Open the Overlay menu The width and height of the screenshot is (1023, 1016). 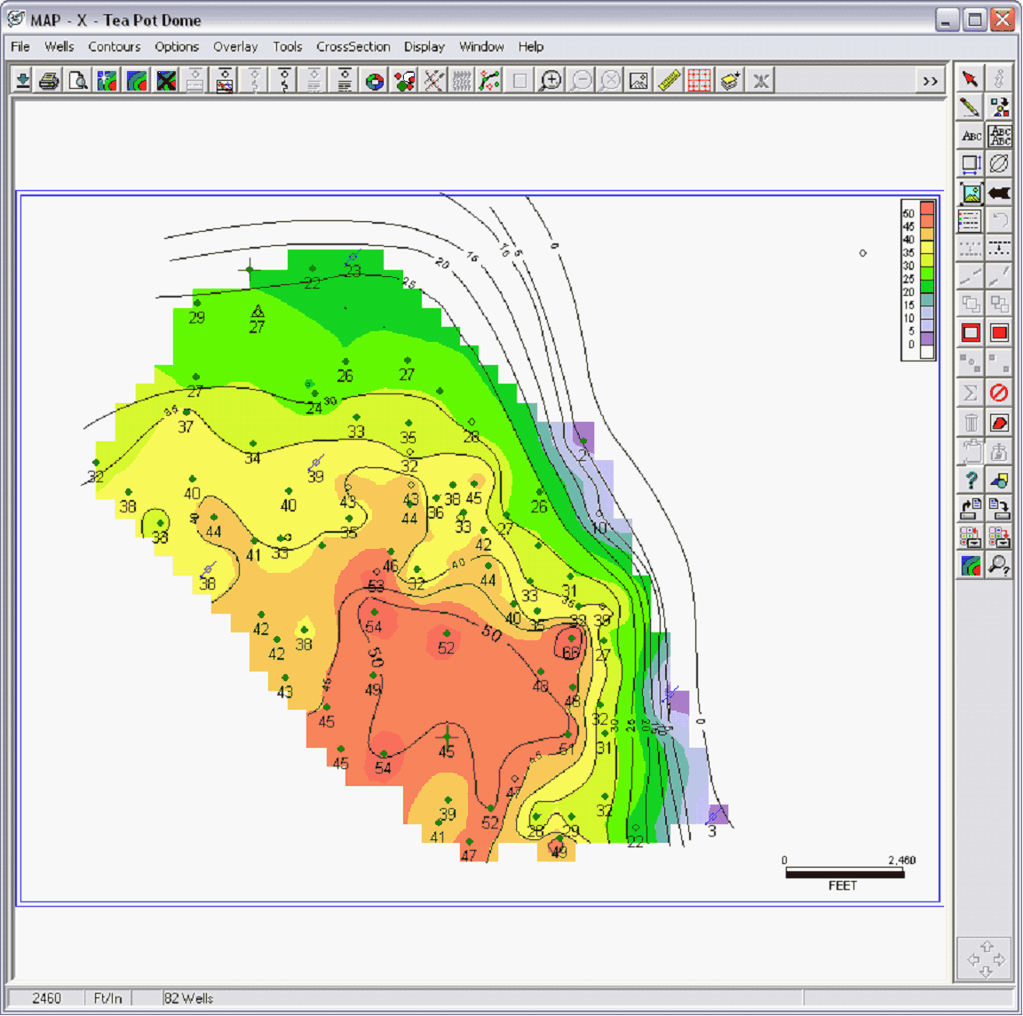(x=235, y=46)
